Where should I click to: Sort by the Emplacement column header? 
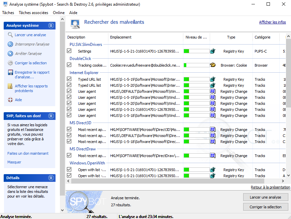pos(145,37)
